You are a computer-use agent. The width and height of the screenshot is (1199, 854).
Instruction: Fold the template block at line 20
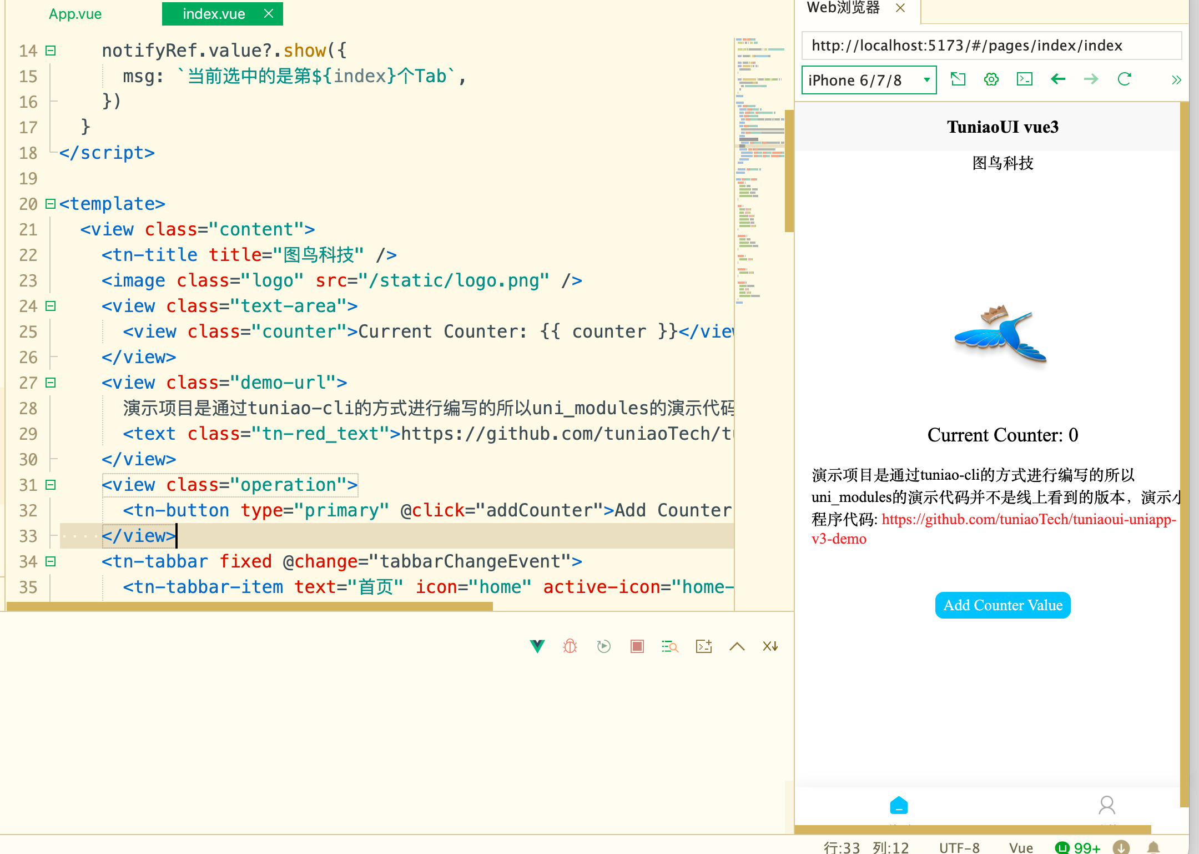click(51, 204)
